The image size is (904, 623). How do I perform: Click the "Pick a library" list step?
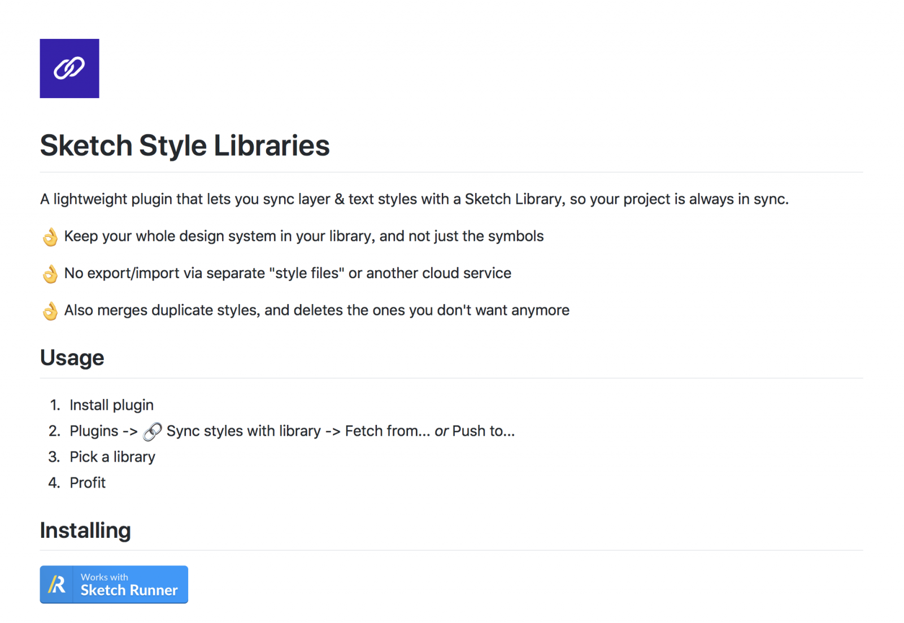click(x=112, y=457)
